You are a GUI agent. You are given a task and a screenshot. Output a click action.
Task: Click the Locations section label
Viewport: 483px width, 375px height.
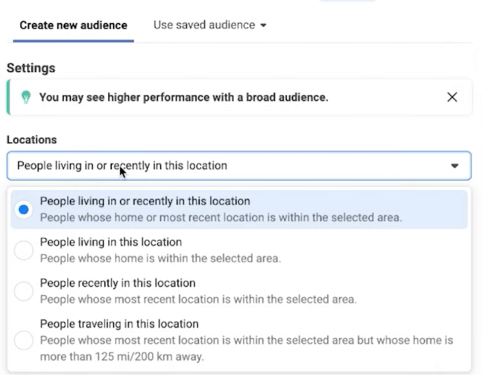[x=32, y=140]
